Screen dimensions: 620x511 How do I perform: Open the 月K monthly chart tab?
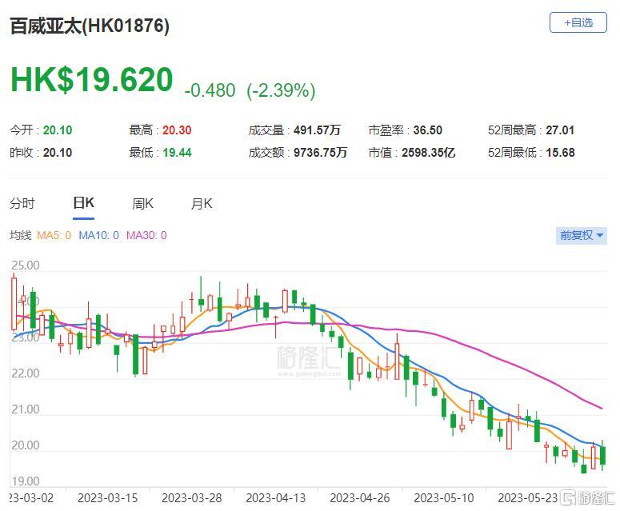tap(202, 204)
